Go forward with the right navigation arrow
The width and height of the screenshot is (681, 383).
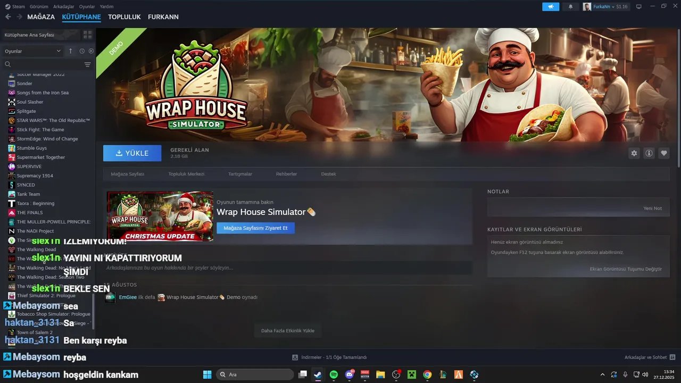click(x=19, y=17)
